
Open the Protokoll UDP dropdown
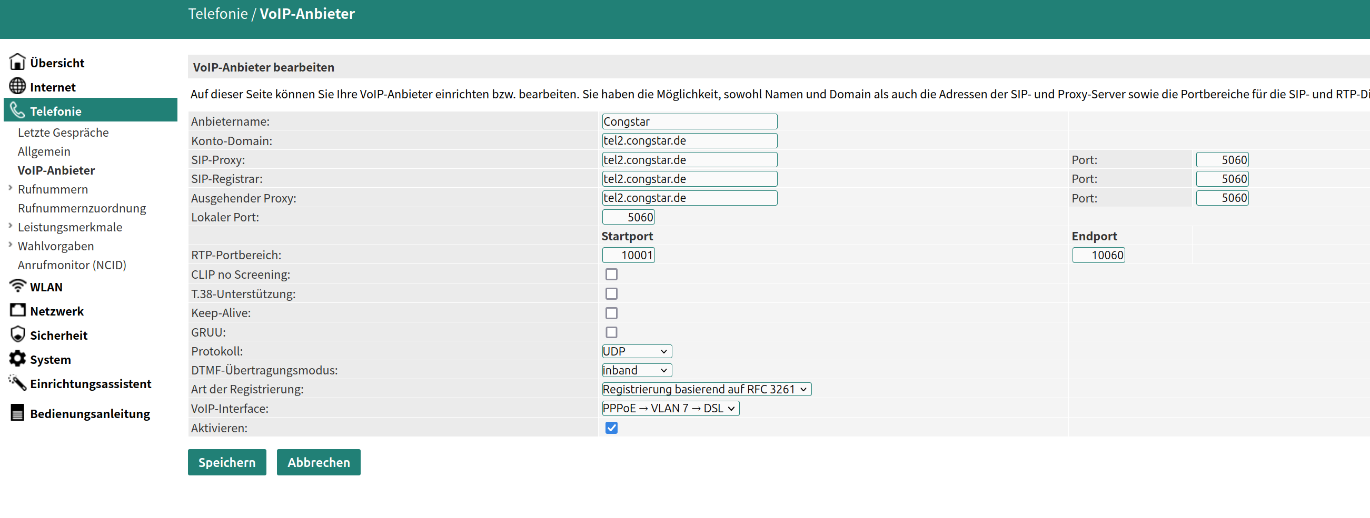pyautogui.click(x=636, y=351)
